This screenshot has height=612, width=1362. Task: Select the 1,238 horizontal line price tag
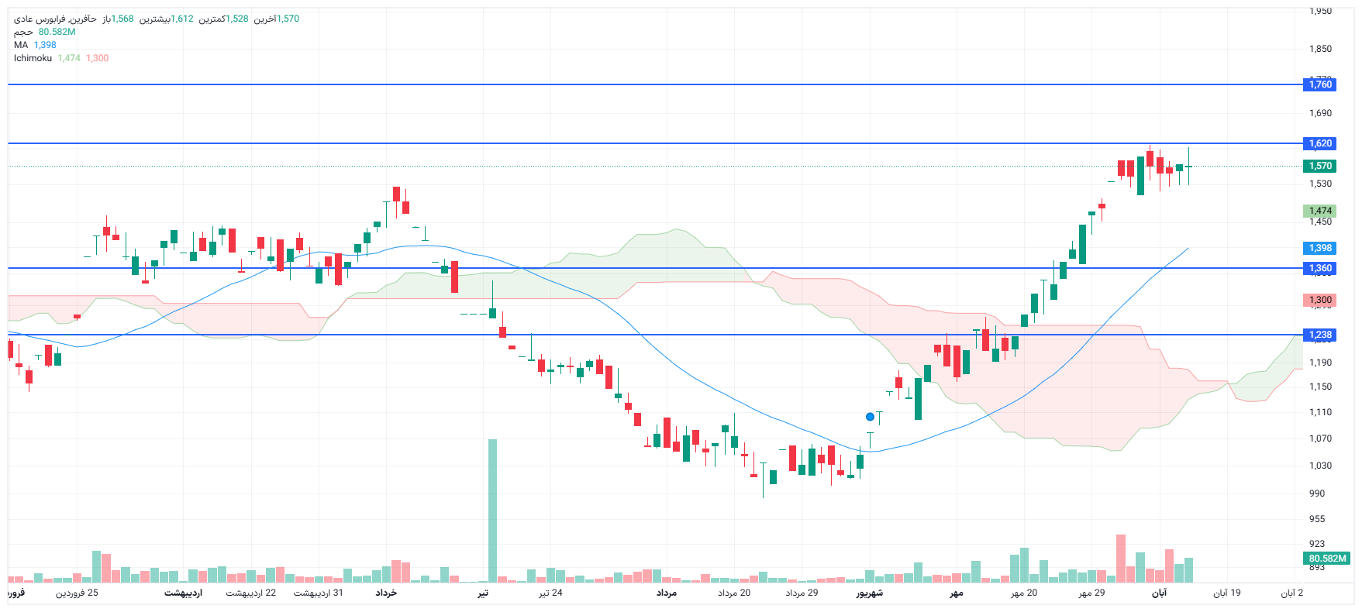[x=1319, y=335]
